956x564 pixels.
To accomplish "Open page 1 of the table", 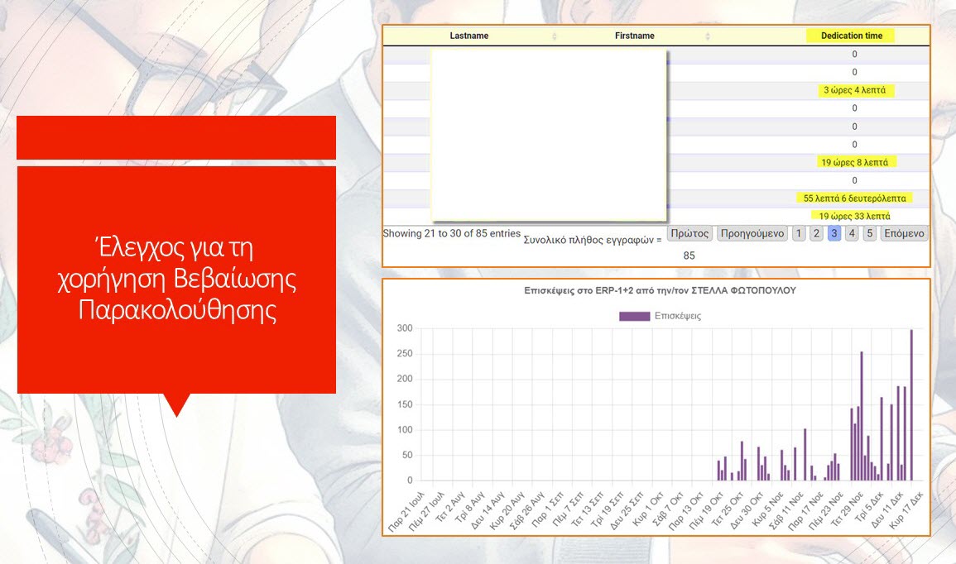I will coord(799,233).
